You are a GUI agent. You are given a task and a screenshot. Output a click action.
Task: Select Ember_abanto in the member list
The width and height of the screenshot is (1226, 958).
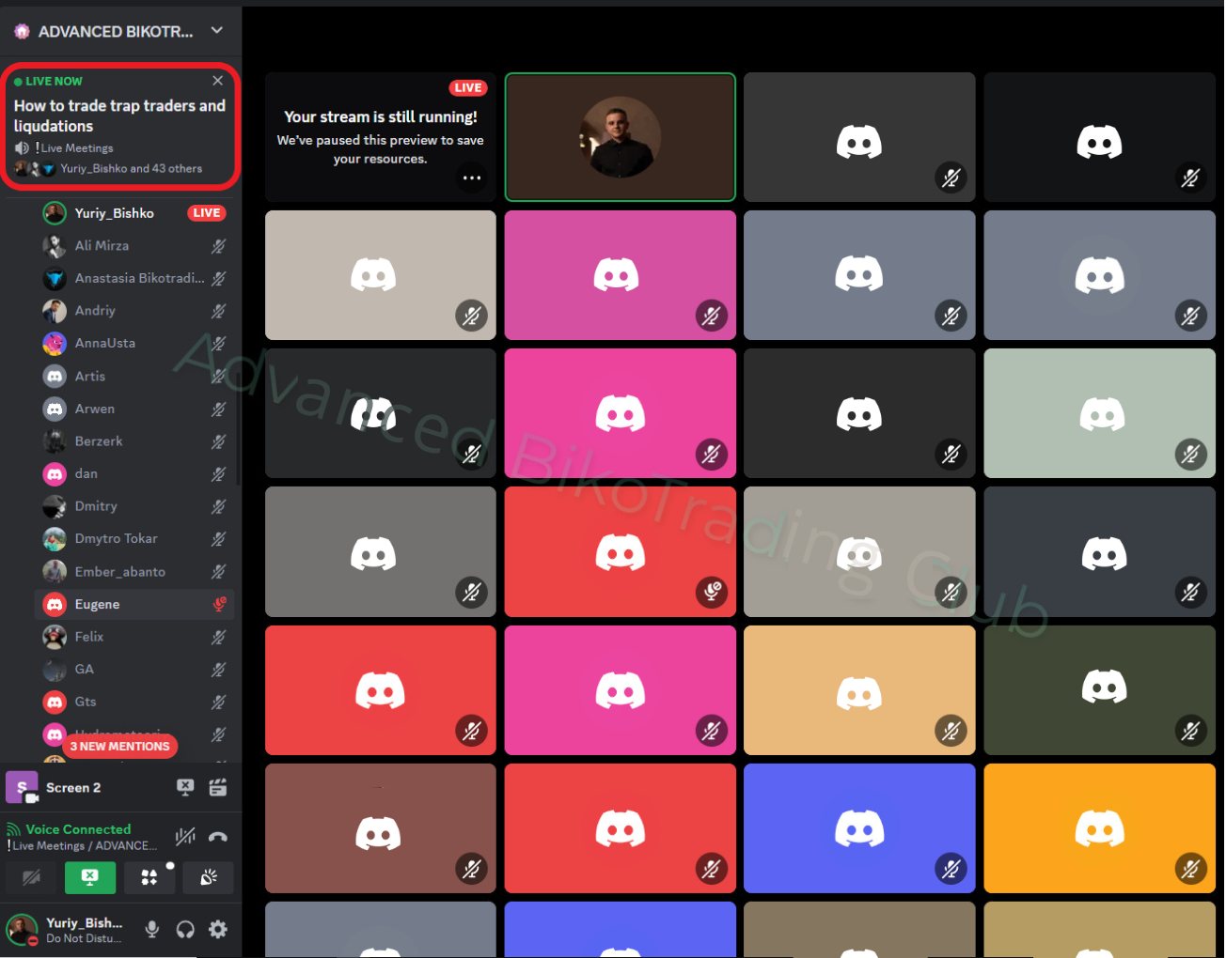click(134, 572)
